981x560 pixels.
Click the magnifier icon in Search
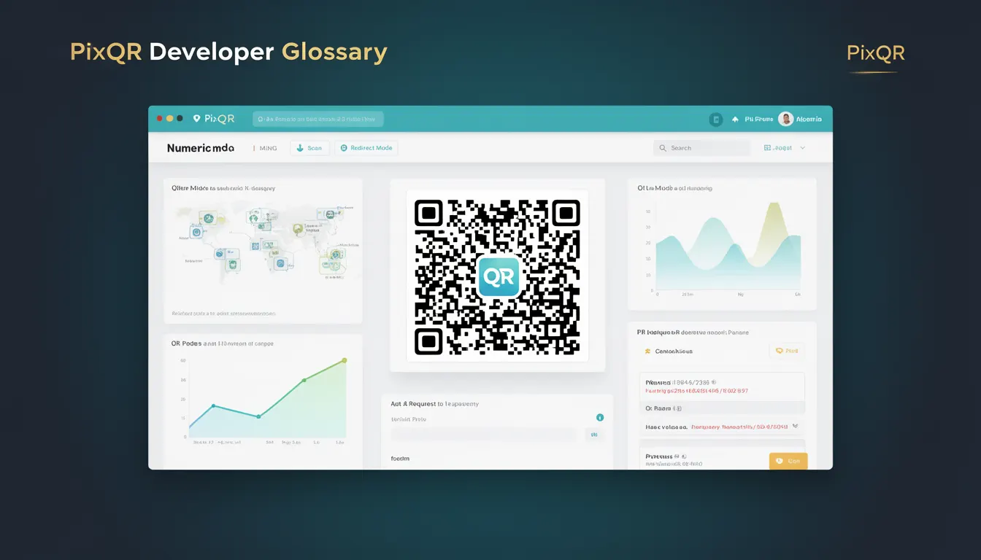pos(663,148)
